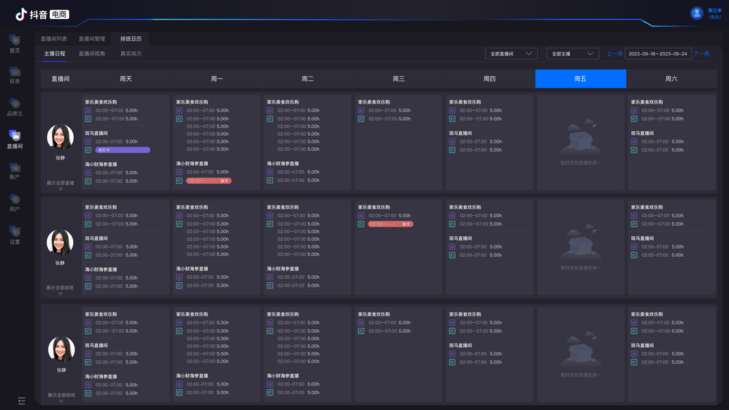Click Wednesday's red 缺卡 status badge

391,224
